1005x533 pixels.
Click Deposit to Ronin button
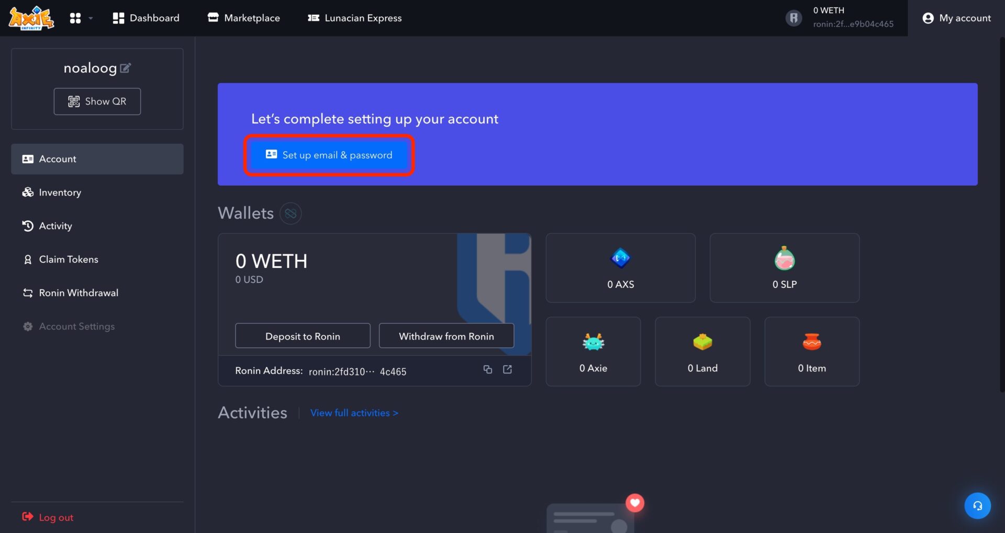303,336
